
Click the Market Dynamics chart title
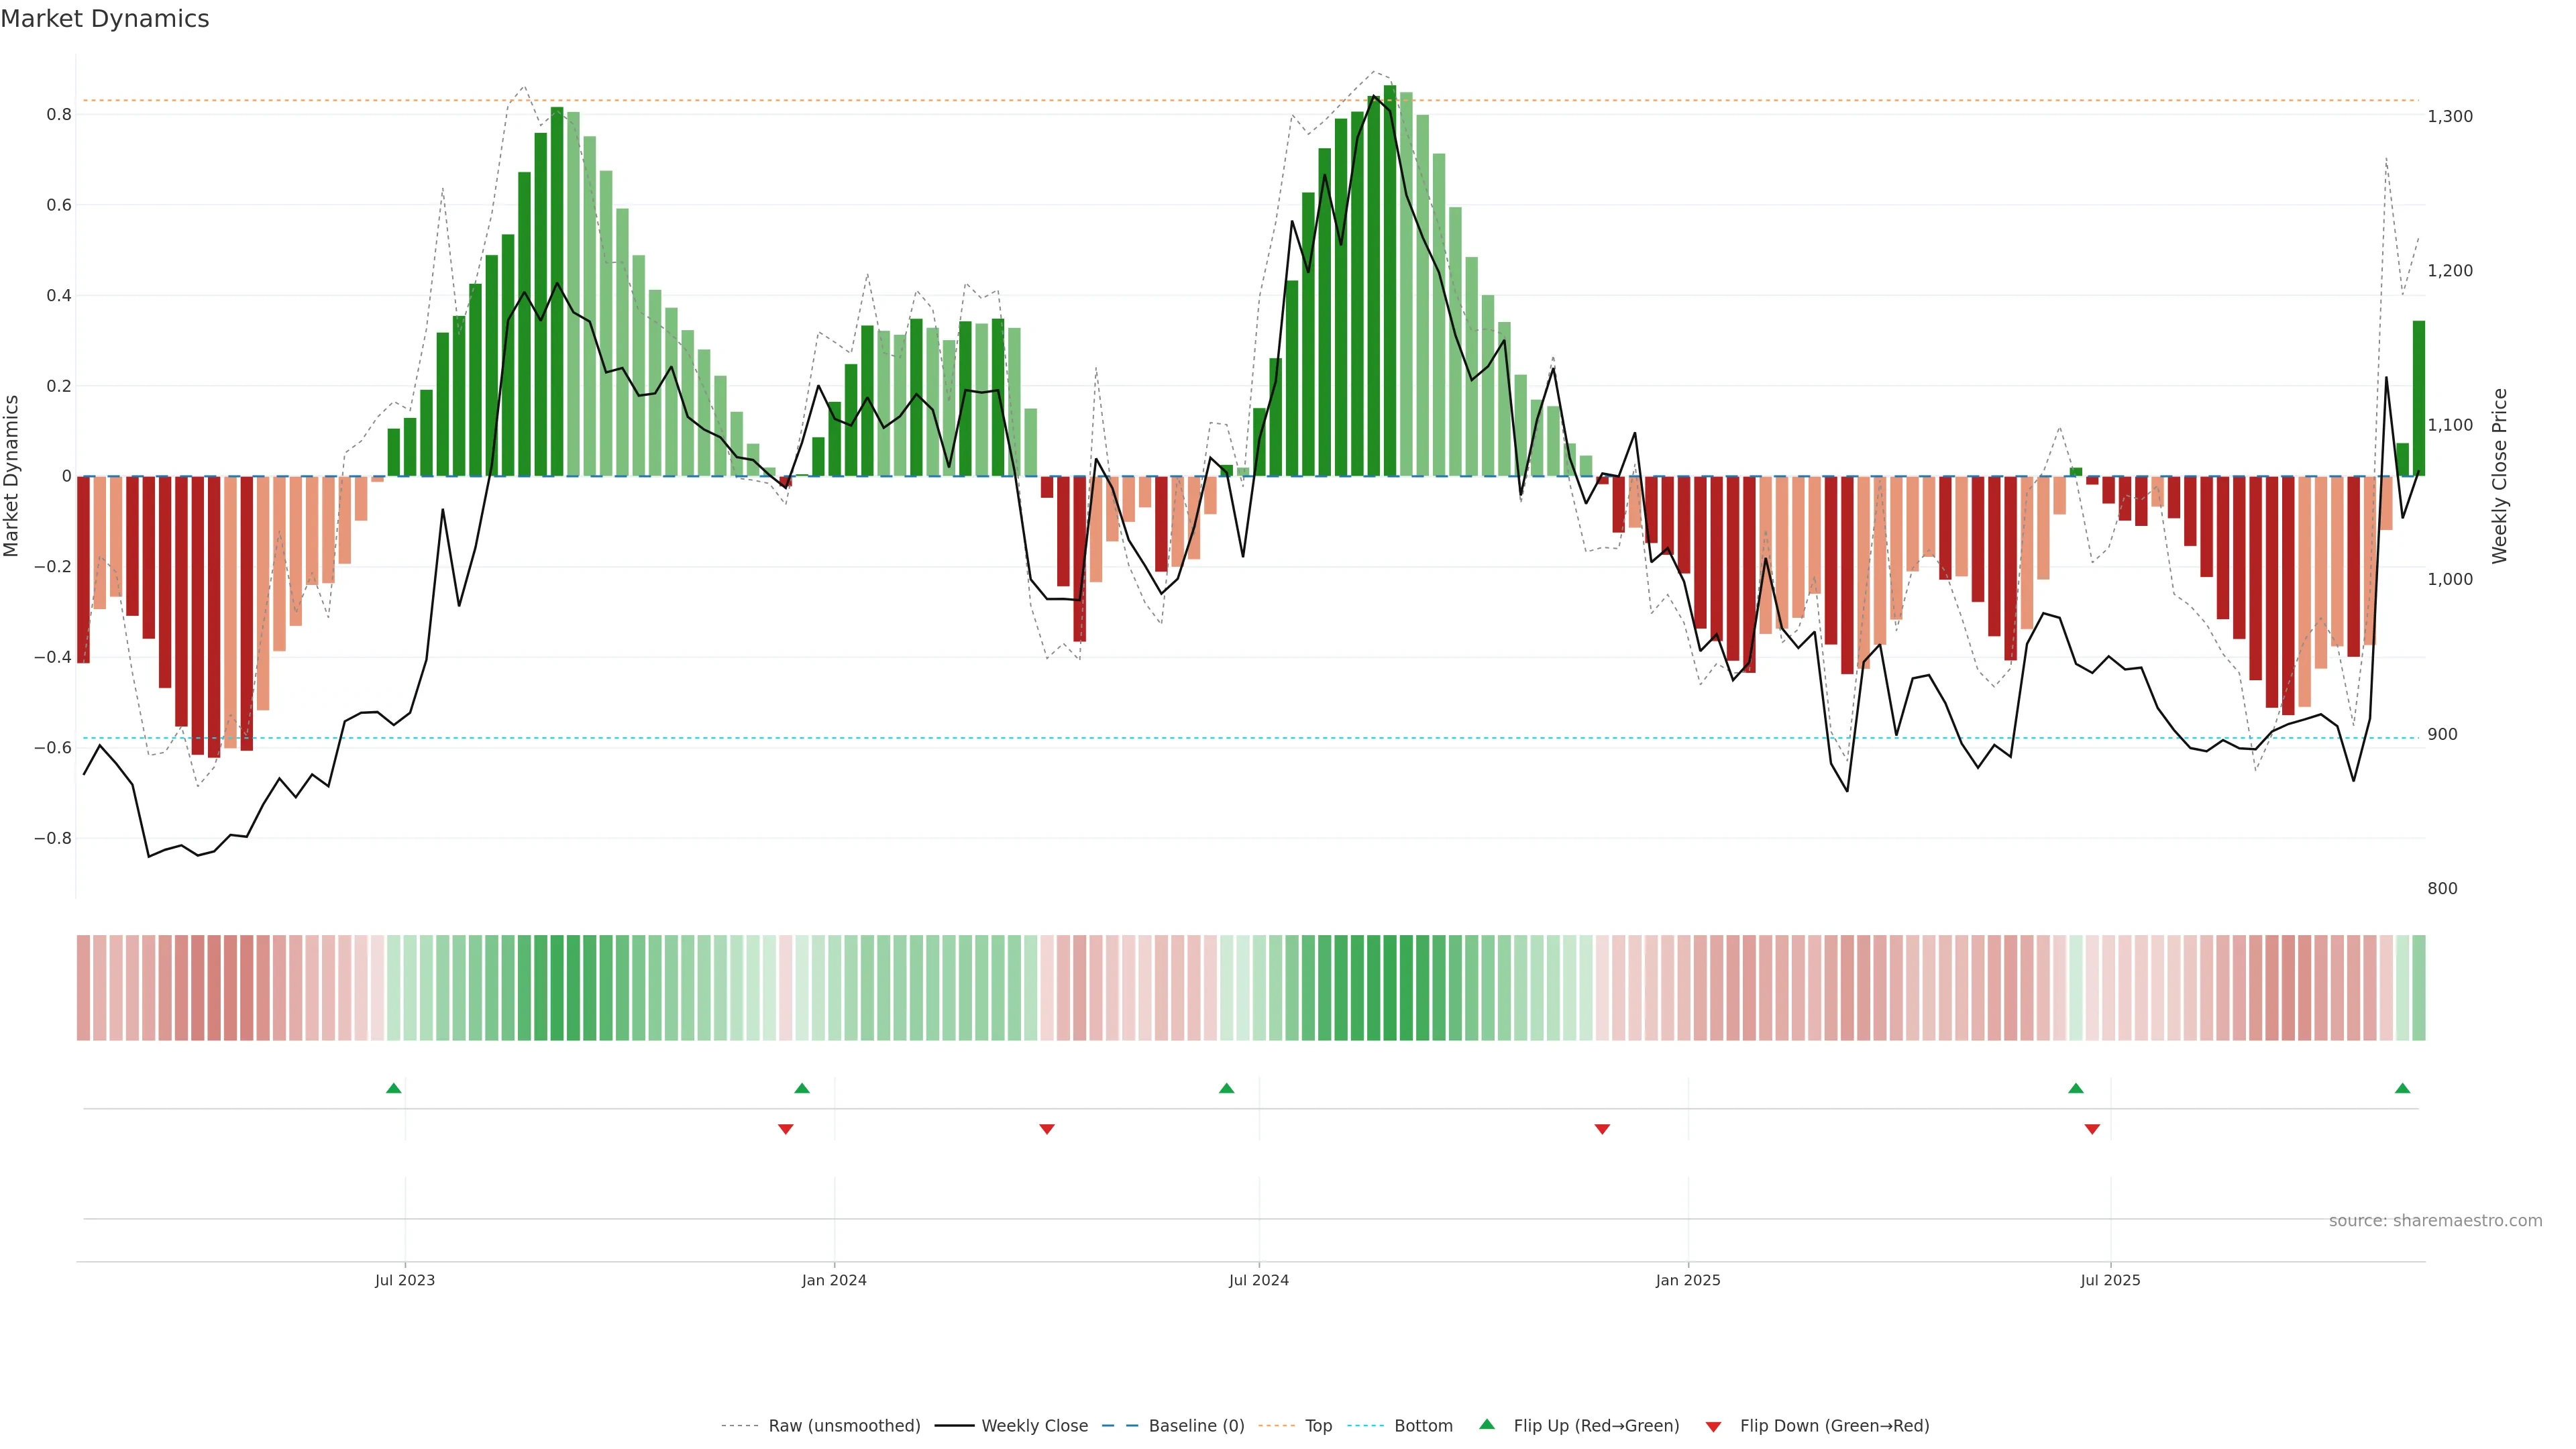click(x=105, y=19)
